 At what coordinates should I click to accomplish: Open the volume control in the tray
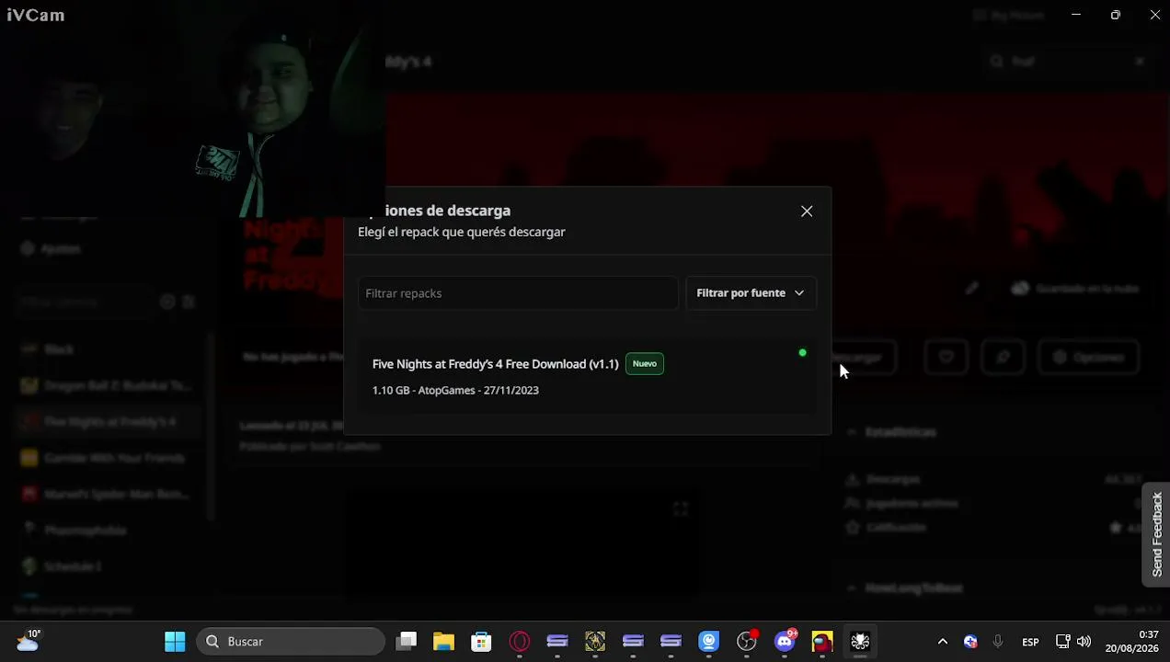coord(1084,642)
